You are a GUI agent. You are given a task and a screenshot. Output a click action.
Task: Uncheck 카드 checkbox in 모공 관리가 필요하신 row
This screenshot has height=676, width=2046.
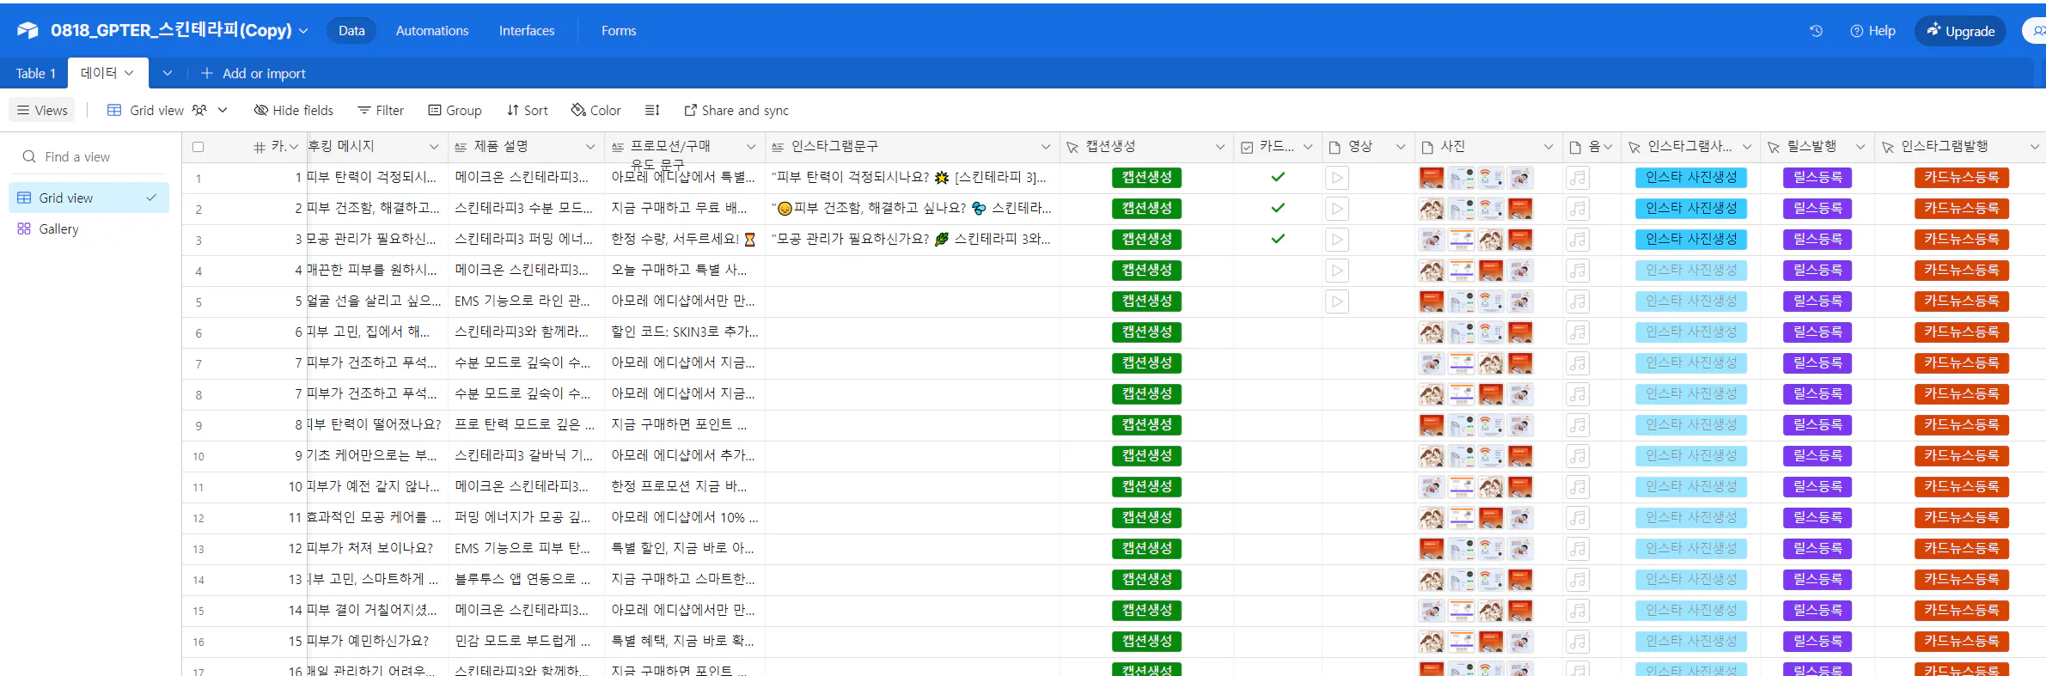click(x=1278, y=239)
